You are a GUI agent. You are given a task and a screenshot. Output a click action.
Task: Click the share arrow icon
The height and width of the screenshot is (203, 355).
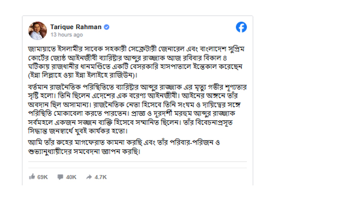coord(88,177)
